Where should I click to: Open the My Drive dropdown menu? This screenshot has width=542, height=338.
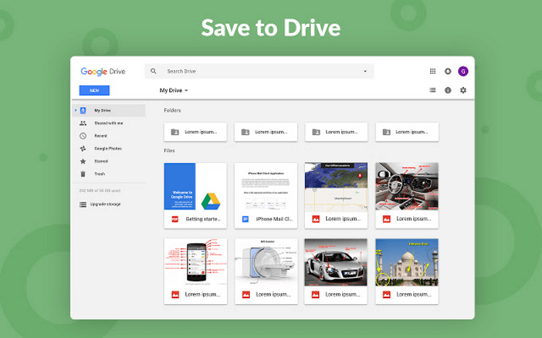pos(174,90)
